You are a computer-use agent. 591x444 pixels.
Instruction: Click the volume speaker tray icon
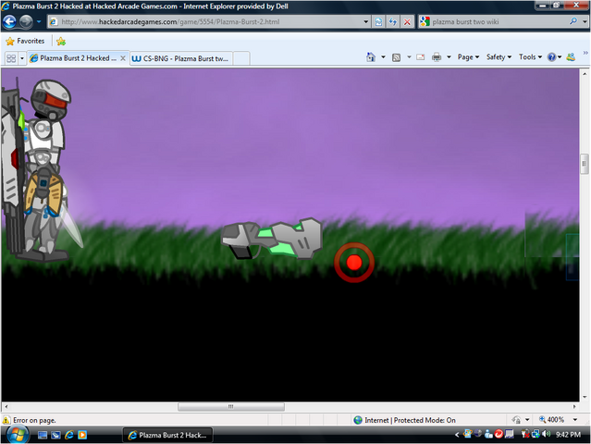[547, 434]
